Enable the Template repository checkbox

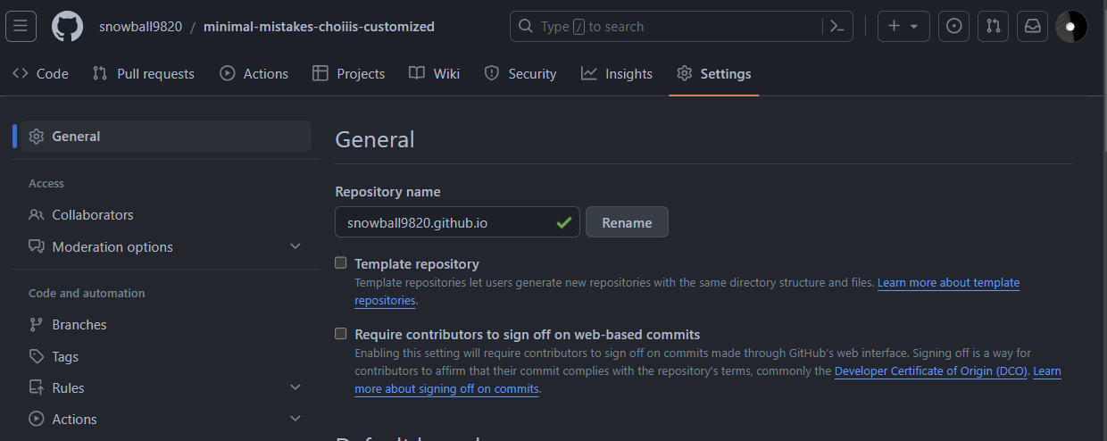340,263
